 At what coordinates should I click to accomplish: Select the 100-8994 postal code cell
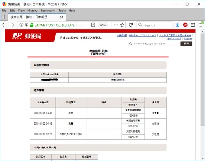[x=133, y=116]
